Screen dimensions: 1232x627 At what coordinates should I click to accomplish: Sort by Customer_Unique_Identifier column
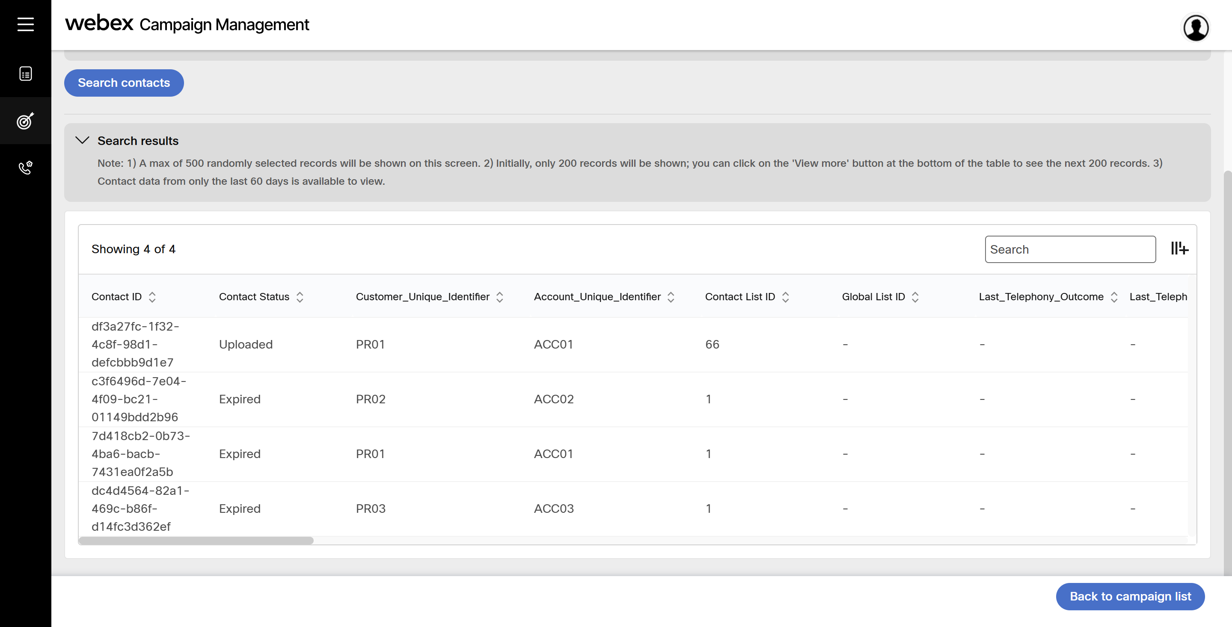point(500,297)
